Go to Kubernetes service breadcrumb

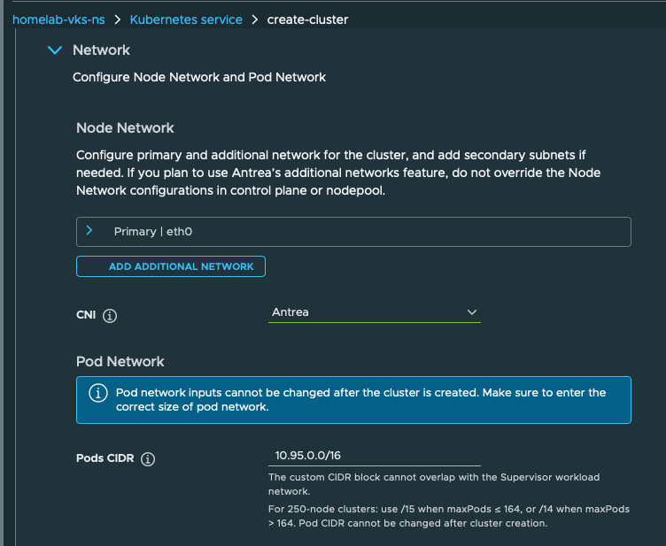pos(186,19)
